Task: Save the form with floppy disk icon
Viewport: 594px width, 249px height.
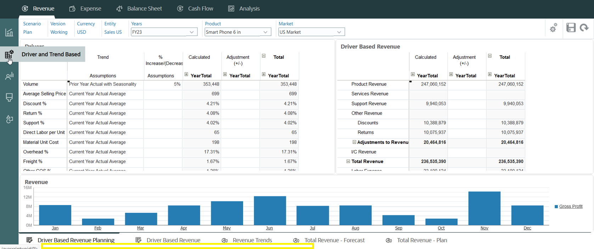Action: point(571,28)
